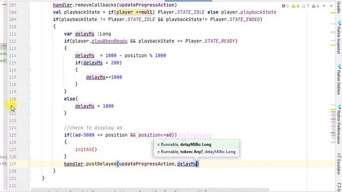Collapse the ad check block at line 126

(29, 142)
